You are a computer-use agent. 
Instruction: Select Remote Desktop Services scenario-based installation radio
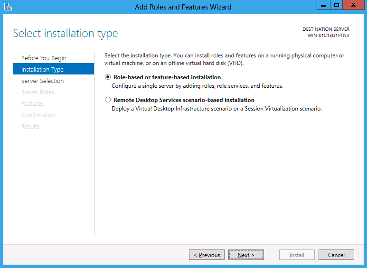click(x=108, y=100)
